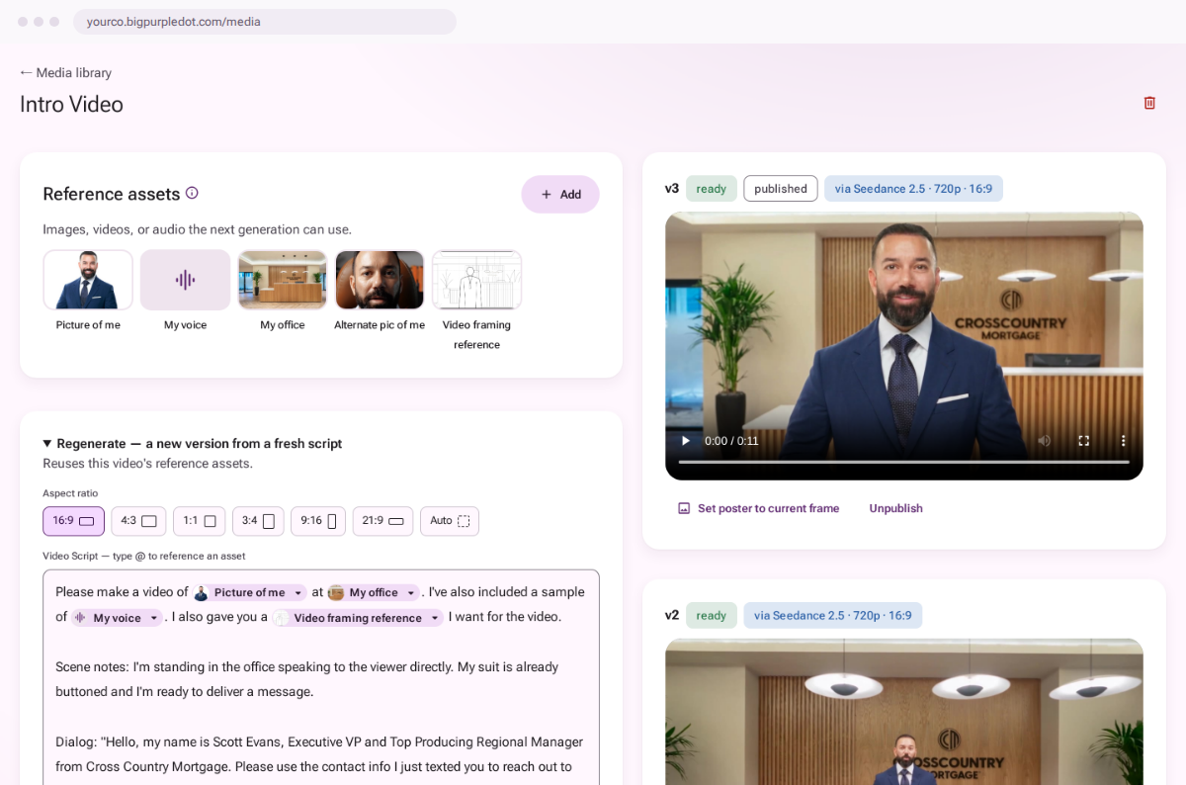The width and height of the screenshot is (1186, 785).
Task: Select the Auto aspect ratio
Action: 450,521
